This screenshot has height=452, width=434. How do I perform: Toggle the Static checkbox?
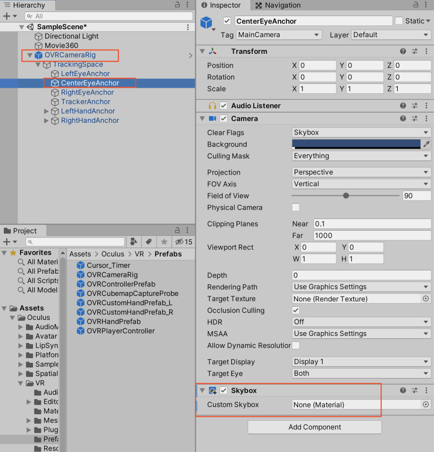tap(399, 21)
